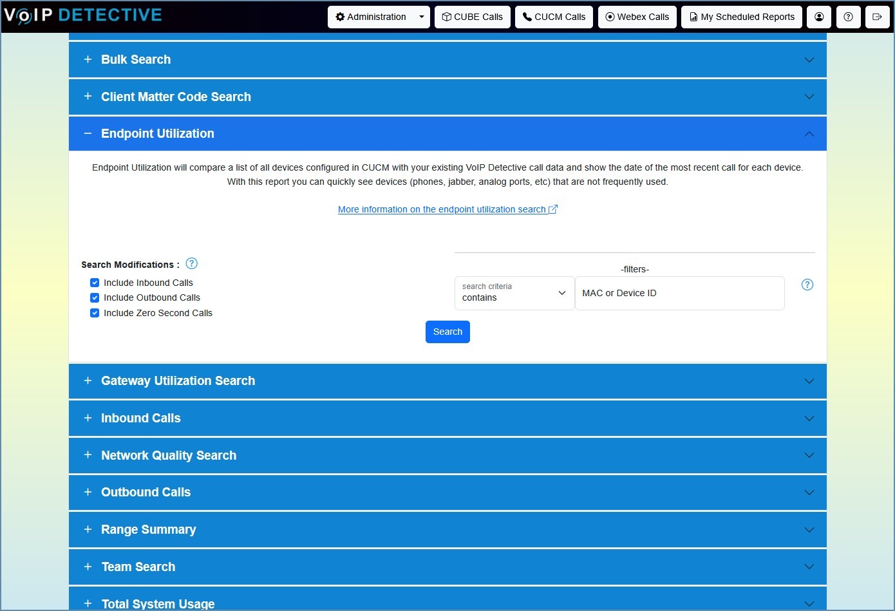Screen dimensions: 895x611
Task: Click help icon next to Search Modifications
Action: coord(191,263)
